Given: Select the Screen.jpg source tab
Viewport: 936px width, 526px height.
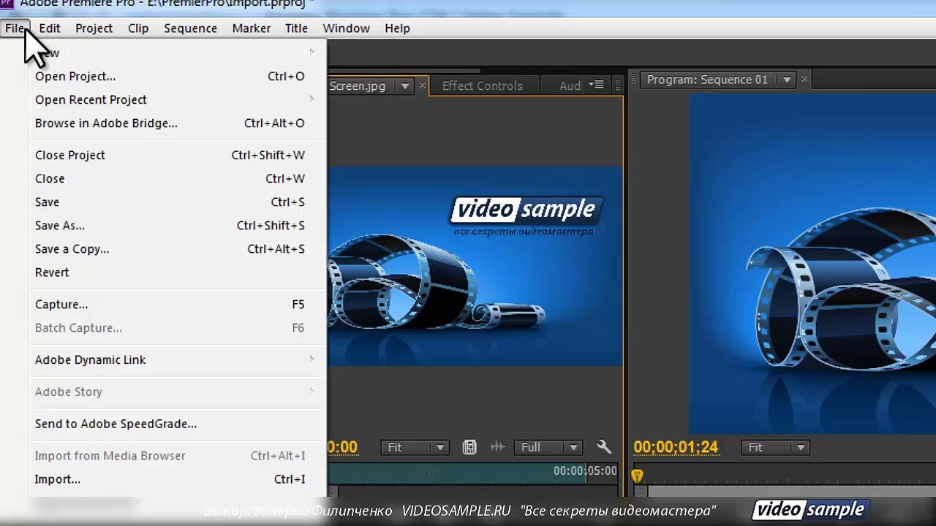Looking at the screenshot, I should coord(357,85).
